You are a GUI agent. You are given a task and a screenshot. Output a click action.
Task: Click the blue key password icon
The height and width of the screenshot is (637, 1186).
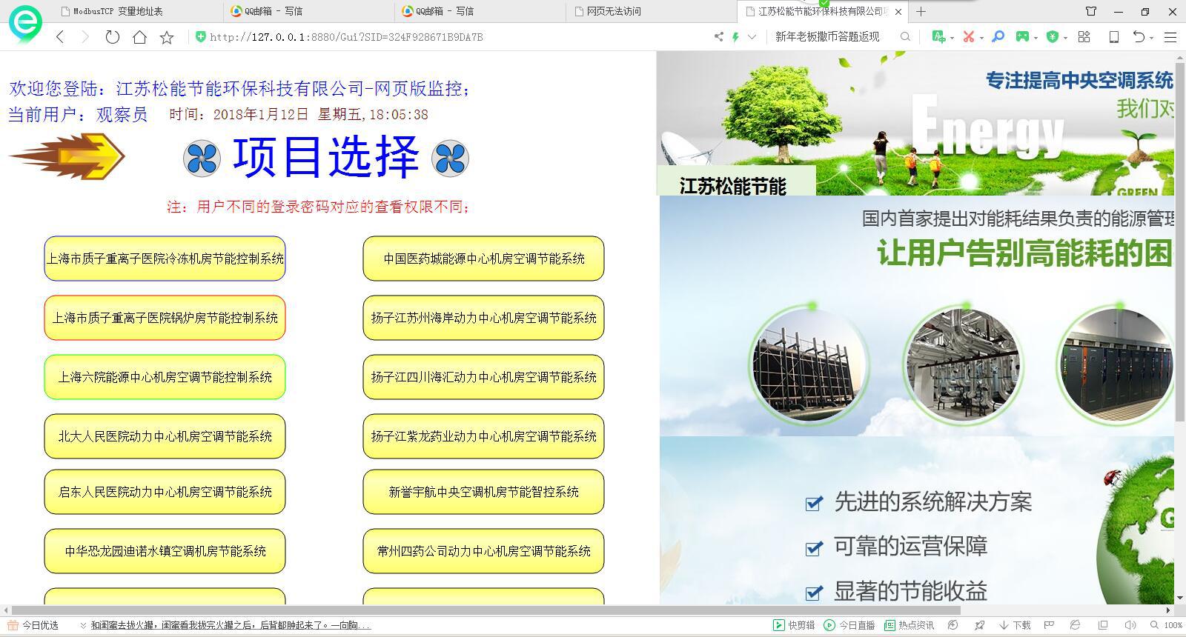998,36
